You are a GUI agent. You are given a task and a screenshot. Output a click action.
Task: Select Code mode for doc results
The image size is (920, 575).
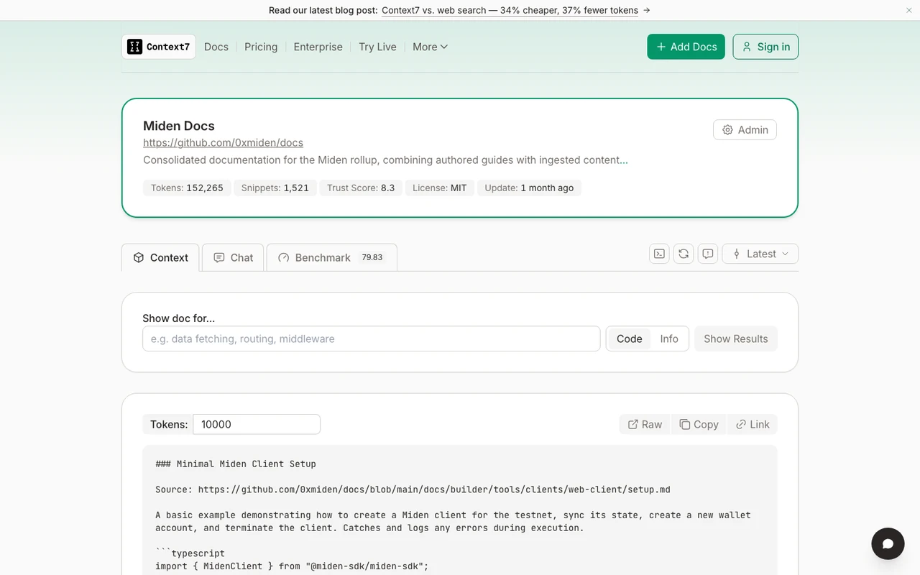(x=630, y=339)
